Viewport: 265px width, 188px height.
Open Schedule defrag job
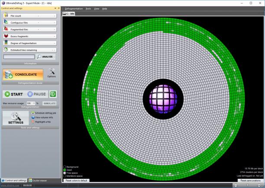pos(44,113)
